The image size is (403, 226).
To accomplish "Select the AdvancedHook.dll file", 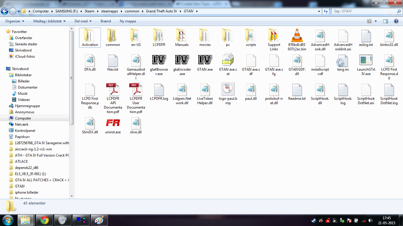I will click(x=320, y=40).
